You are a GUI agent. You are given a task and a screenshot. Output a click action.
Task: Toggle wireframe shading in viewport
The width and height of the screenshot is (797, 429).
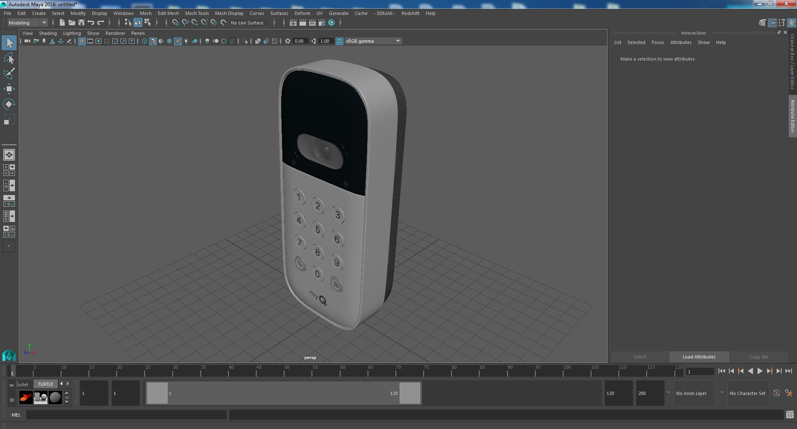coord(144,41)
